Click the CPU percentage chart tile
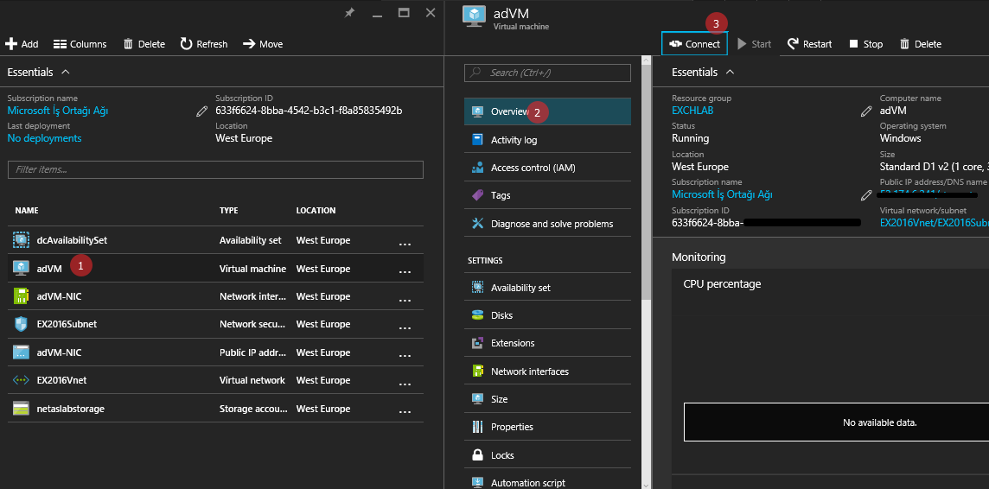Image resolution: width=989 pixels, height=489 pixels. coord(830,371)
